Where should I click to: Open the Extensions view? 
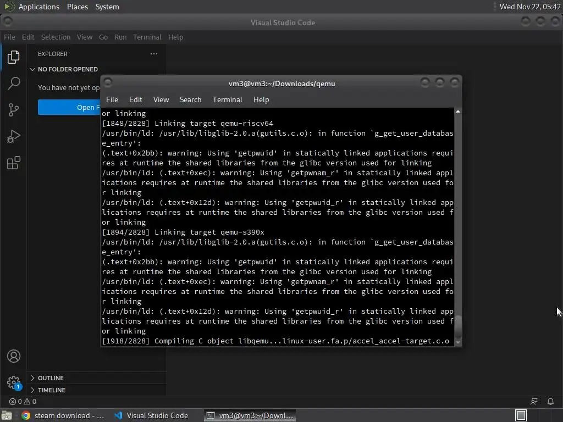[14, 163]
